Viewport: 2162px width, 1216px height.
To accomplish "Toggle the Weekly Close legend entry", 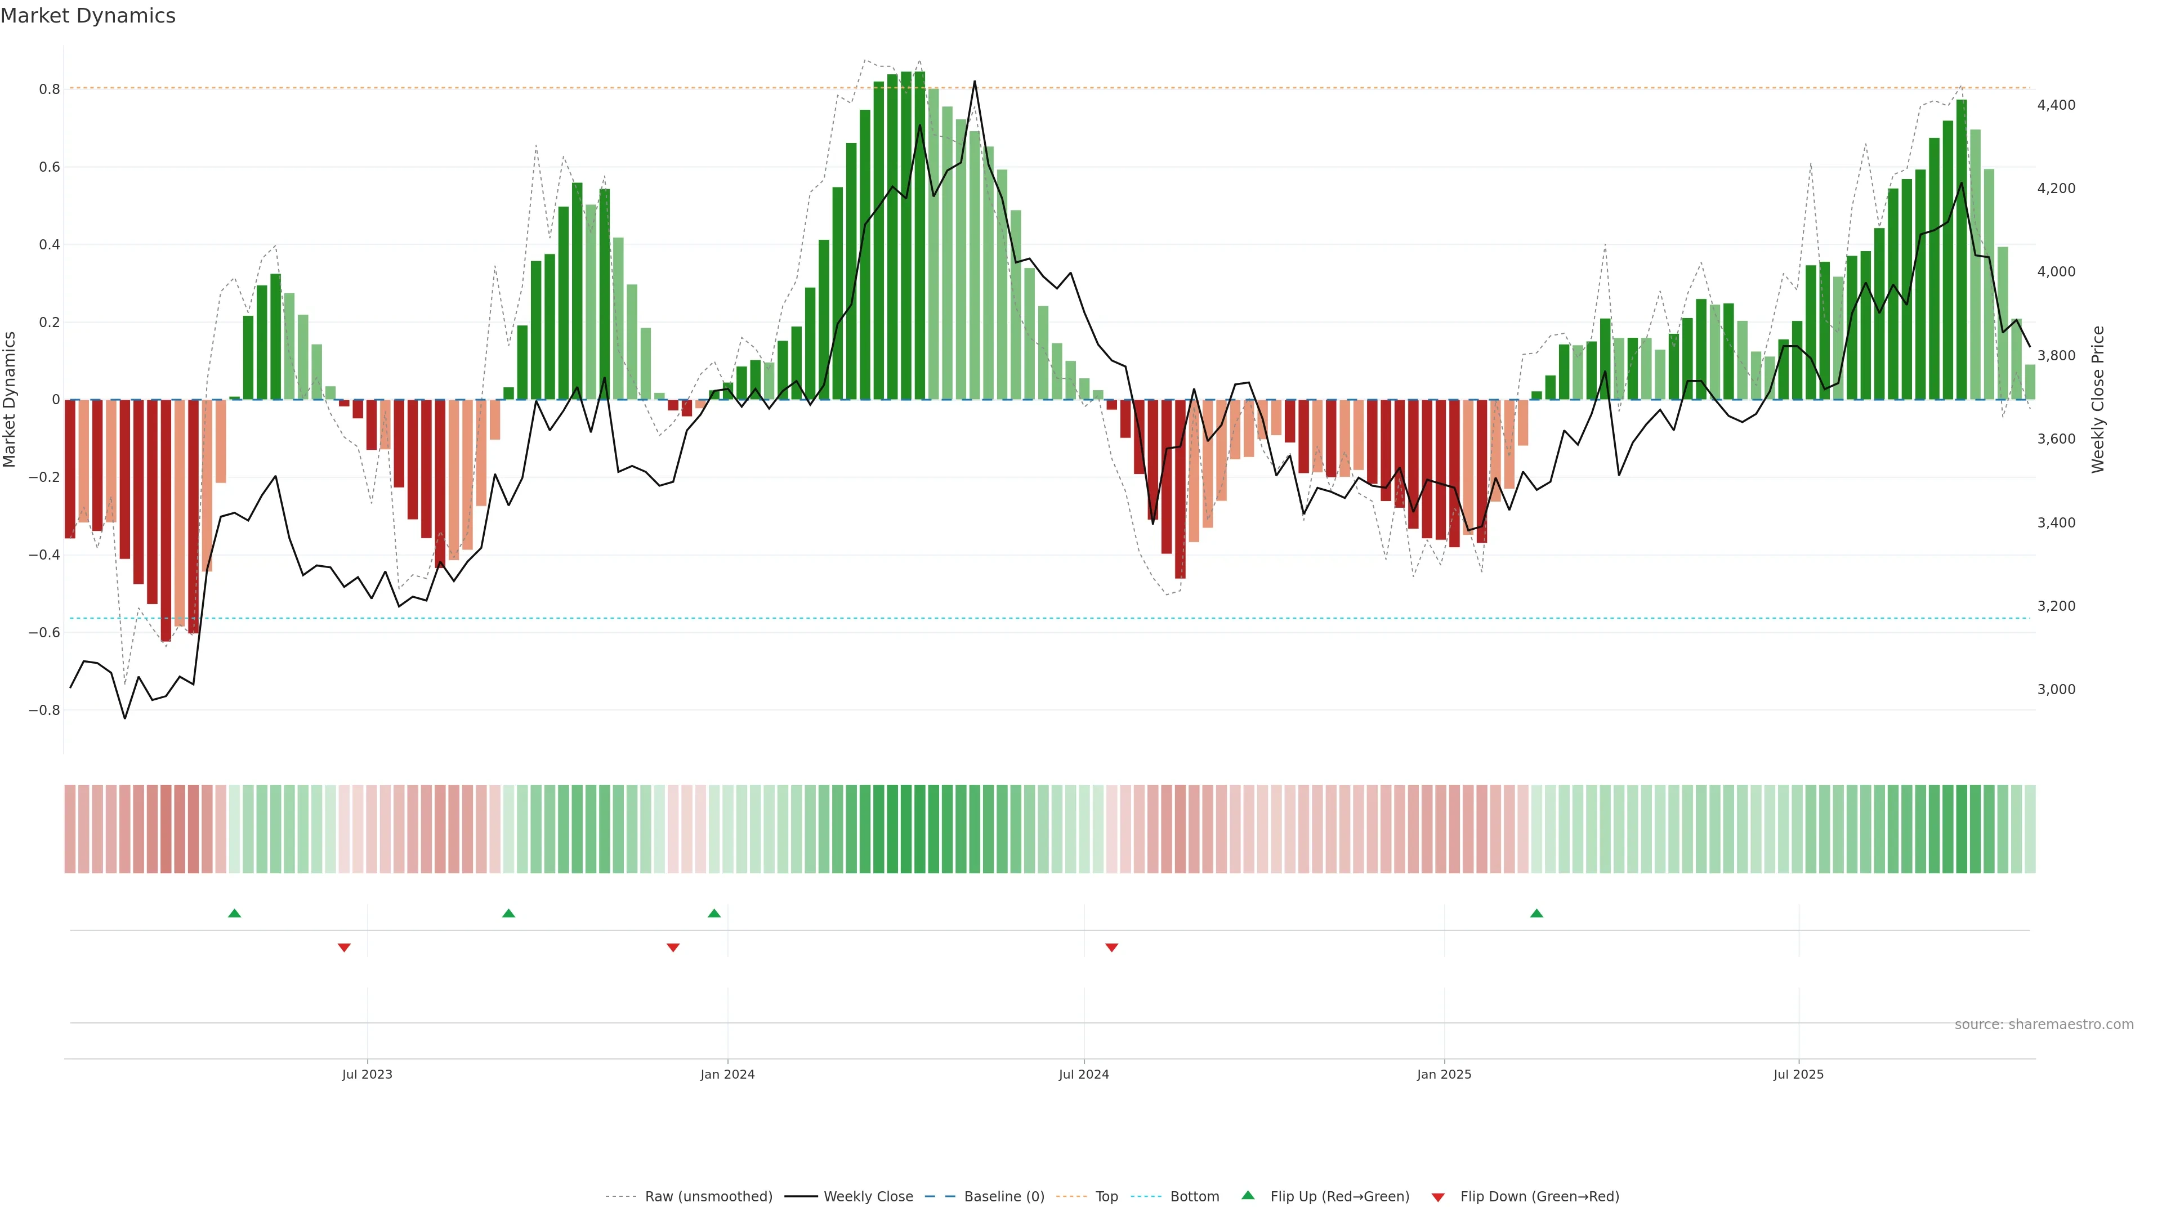I will 868,1197.
